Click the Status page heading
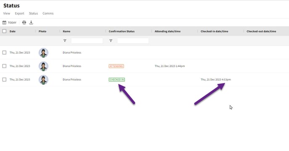 (11, 5)
